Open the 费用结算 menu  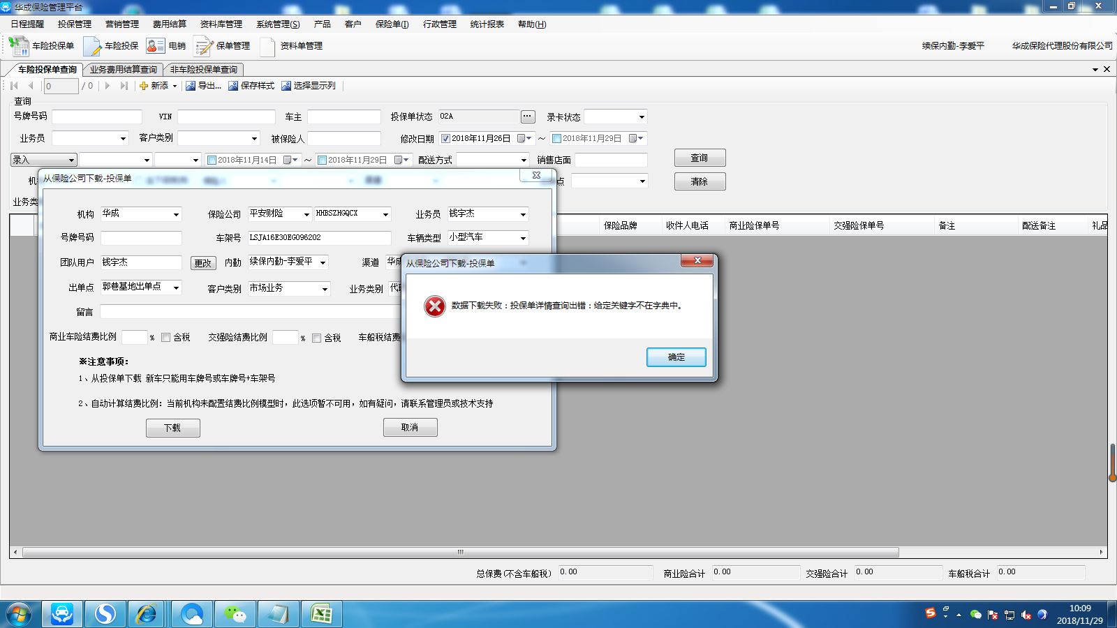pyautogui.click(x=170, y=24)
